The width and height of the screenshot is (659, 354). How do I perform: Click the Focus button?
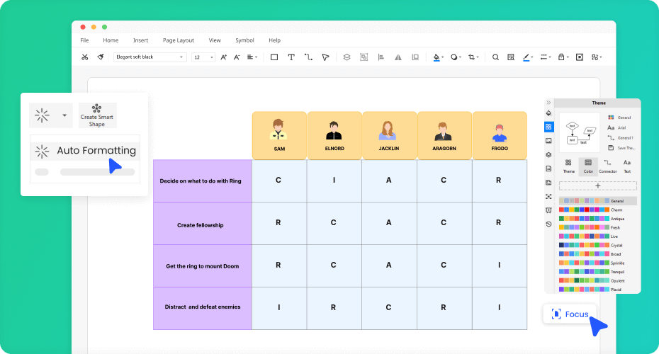pyautogui.click(x=570, y=314)
